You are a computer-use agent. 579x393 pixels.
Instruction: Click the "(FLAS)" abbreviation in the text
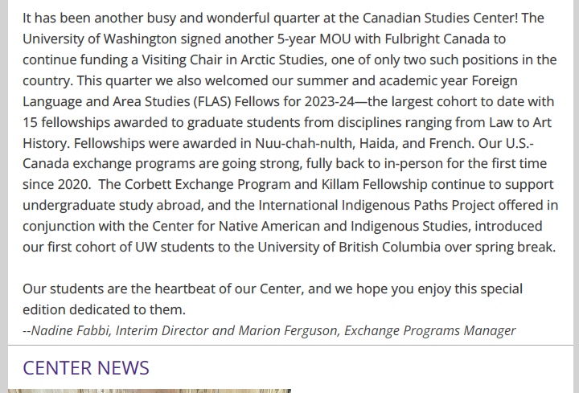click(x=212, y=101)
